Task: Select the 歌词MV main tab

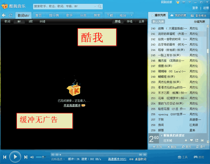Action: (x=23, y=15)
